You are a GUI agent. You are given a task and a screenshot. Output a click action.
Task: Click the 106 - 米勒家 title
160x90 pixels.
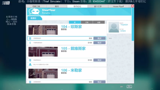click(x=71, y=70)
